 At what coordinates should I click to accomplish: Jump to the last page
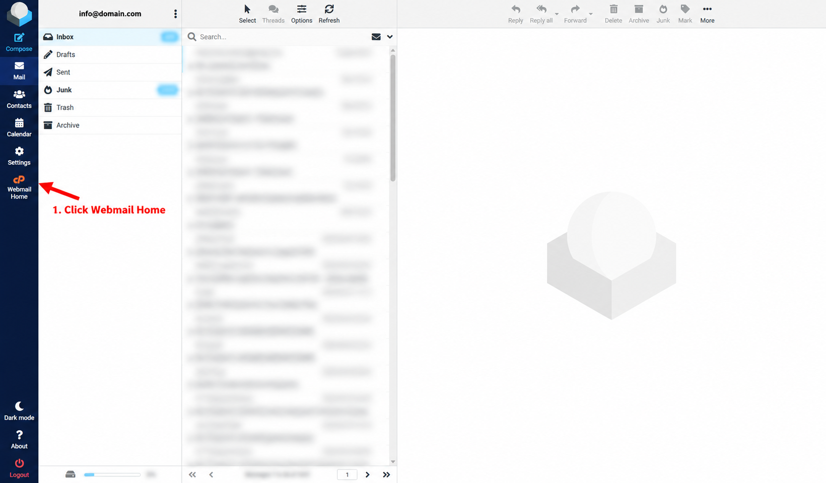[386, 474]
